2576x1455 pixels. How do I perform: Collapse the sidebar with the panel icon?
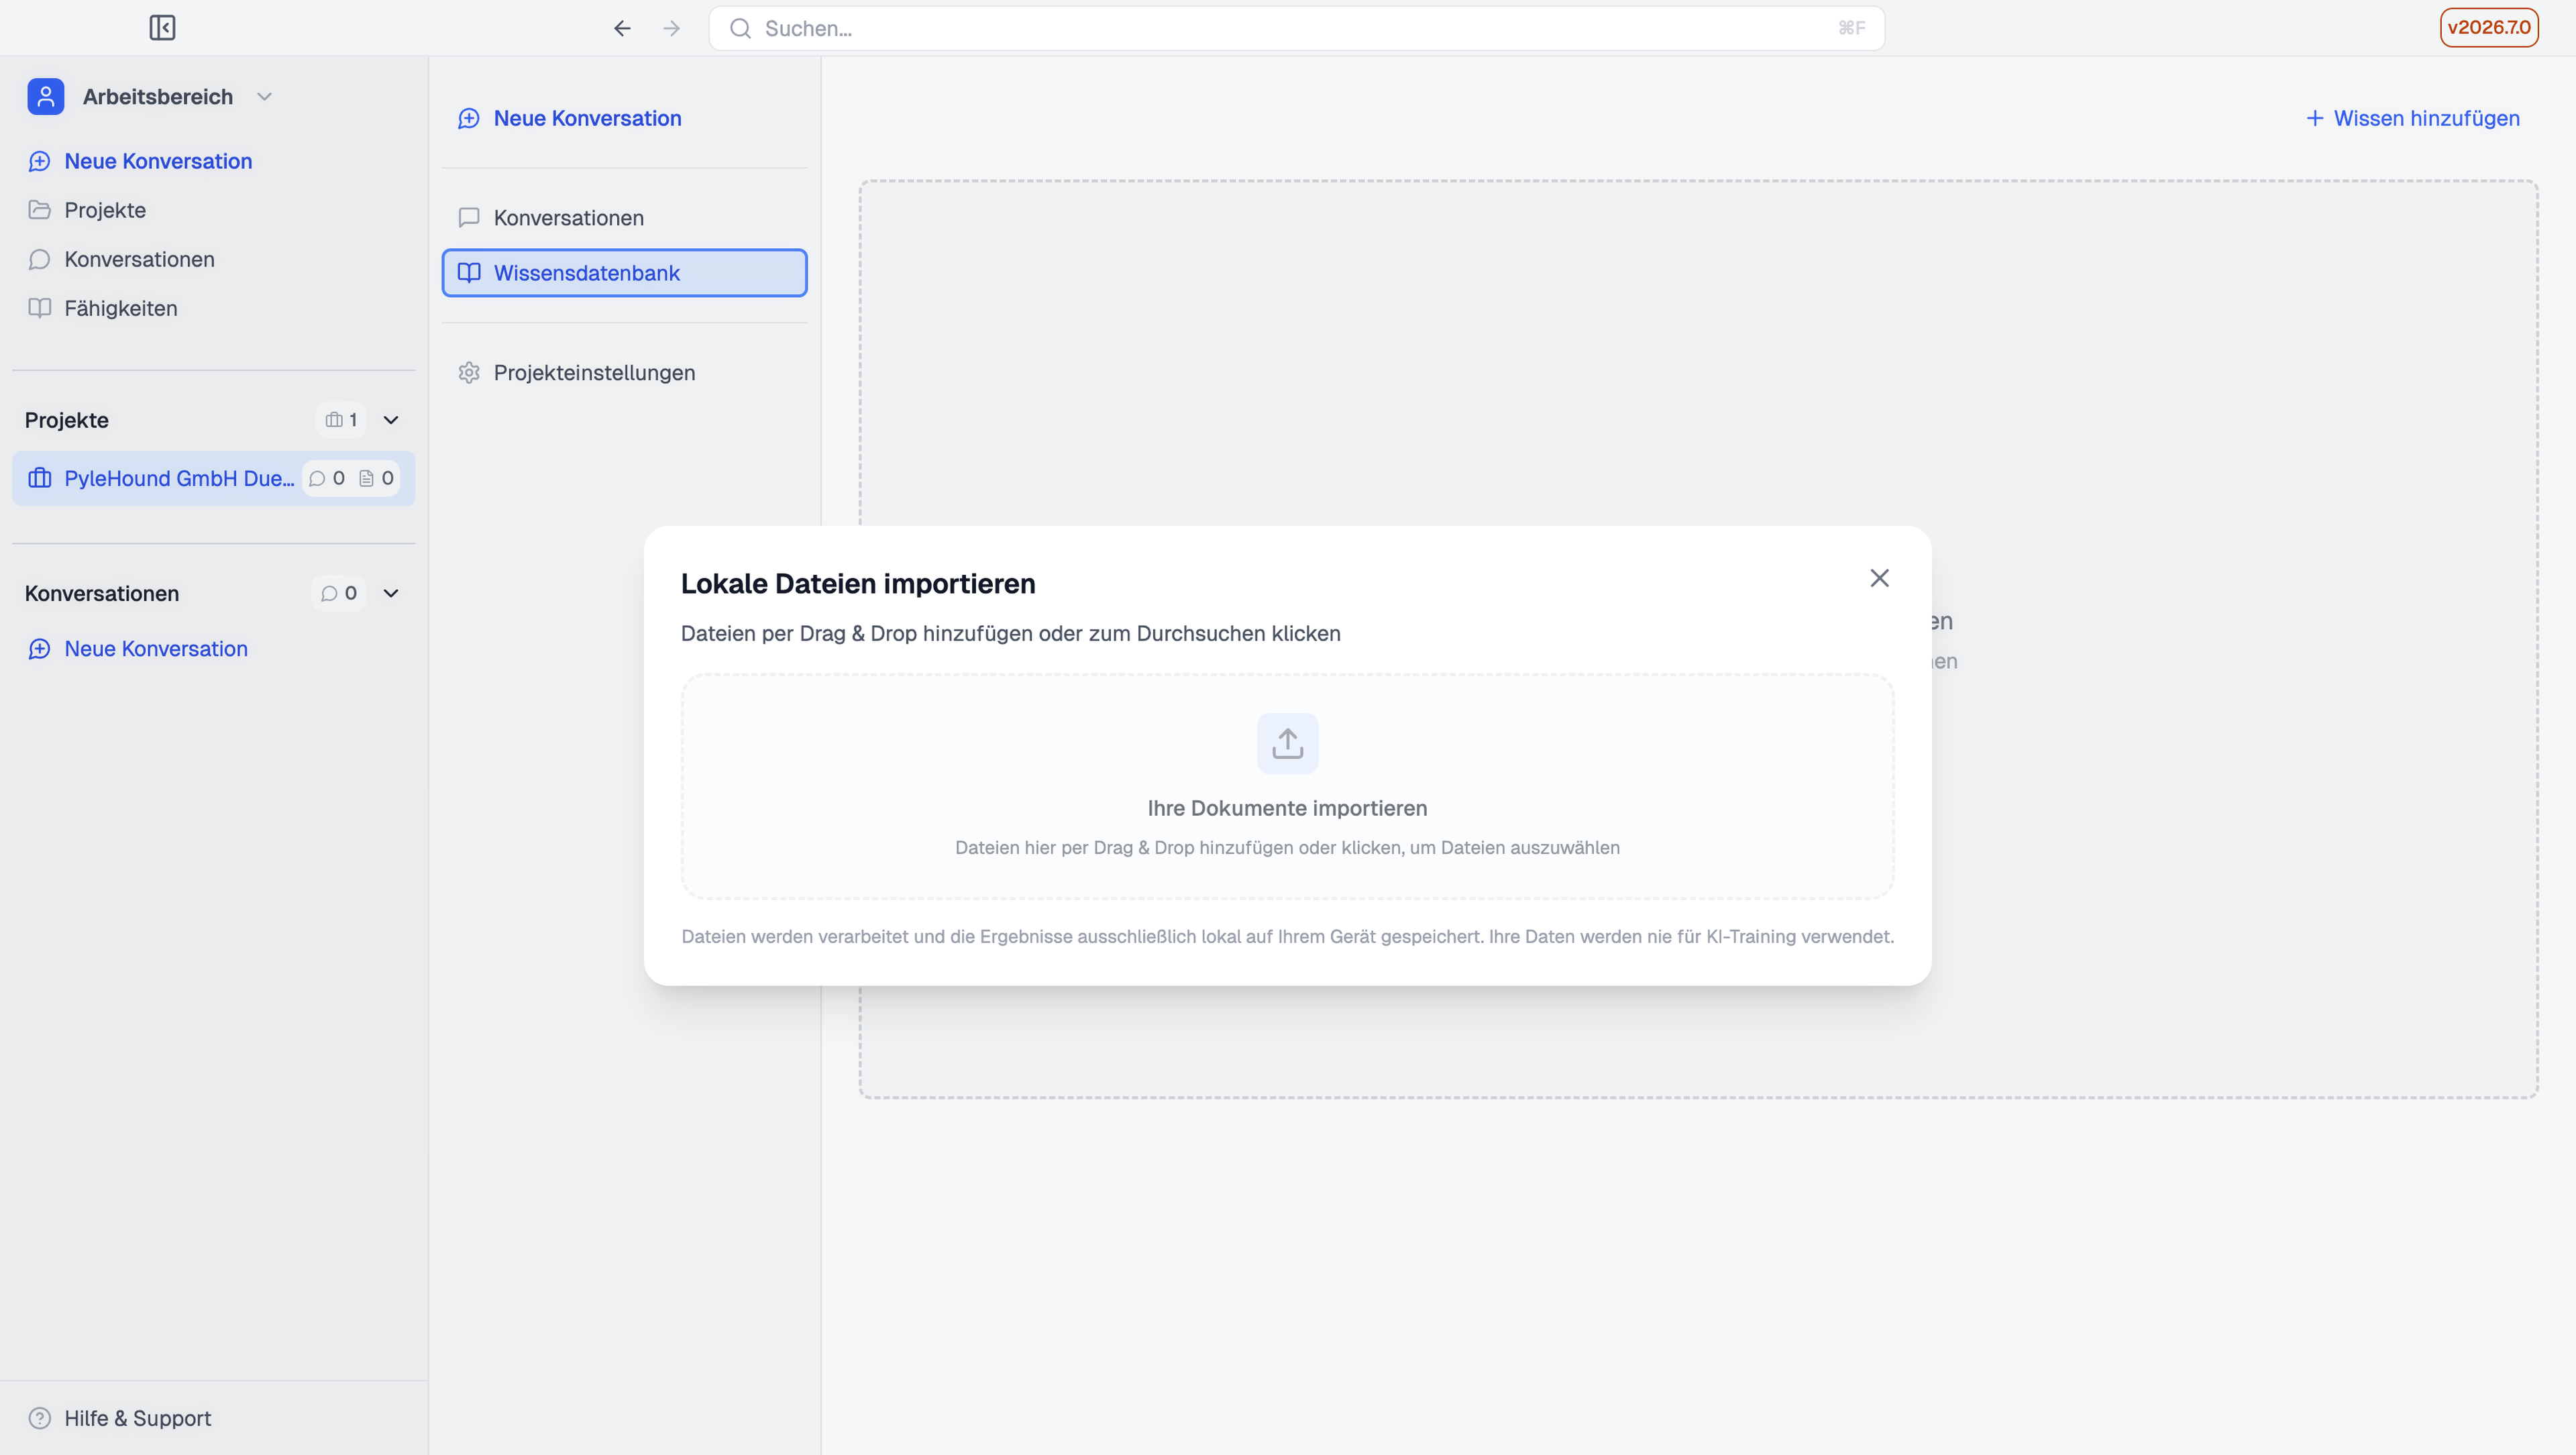coord(162,28)
